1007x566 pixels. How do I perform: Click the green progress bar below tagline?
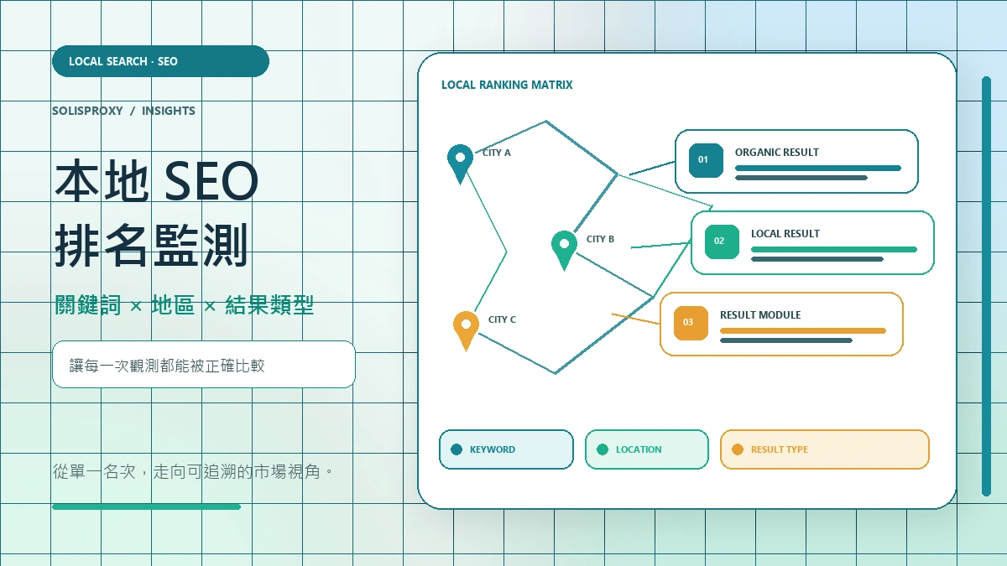146,506
